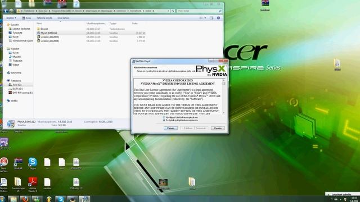Viewport: 360px width, 202px height.
Task: Open the view options dropdown arrow
Action: point(205,18)
